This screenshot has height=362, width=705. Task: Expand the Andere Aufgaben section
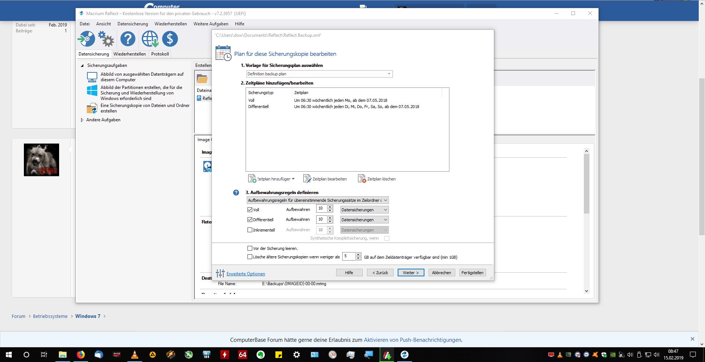tap(82, 120)
